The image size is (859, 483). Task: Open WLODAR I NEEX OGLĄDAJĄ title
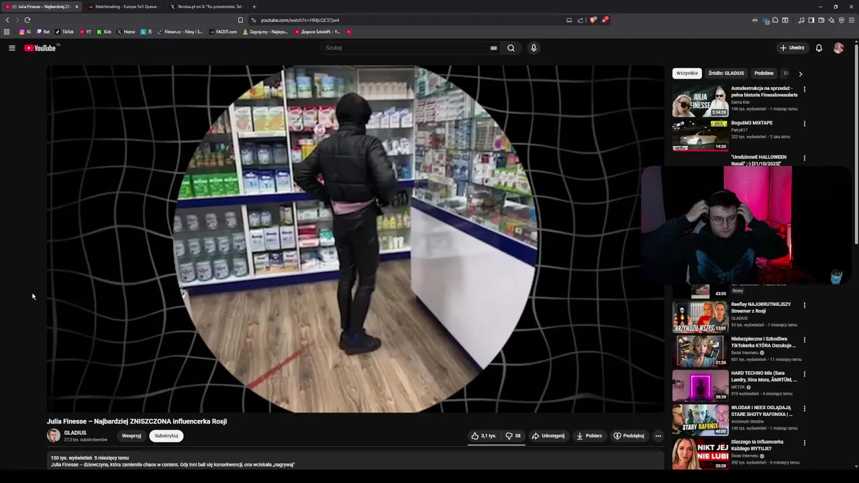762,411
